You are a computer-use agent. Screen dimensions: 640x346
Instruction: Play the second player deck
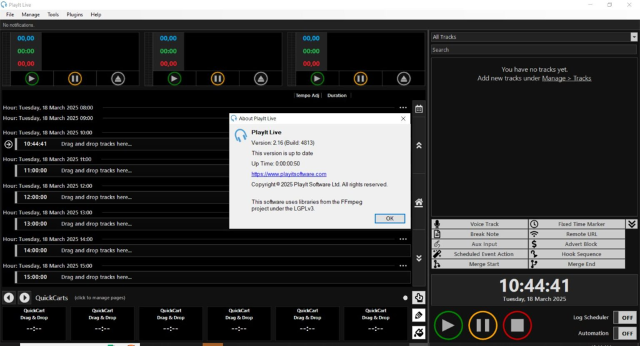[174, 78]
